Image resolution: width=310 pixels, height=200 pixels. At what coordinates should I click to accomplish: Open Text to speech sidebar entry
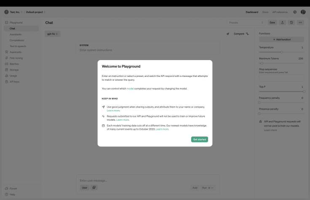(x=18, y=46)
